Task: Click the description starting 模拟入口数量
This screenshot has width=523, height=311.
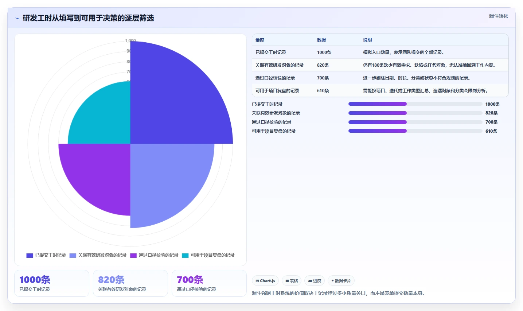Action: pos(403,53)
